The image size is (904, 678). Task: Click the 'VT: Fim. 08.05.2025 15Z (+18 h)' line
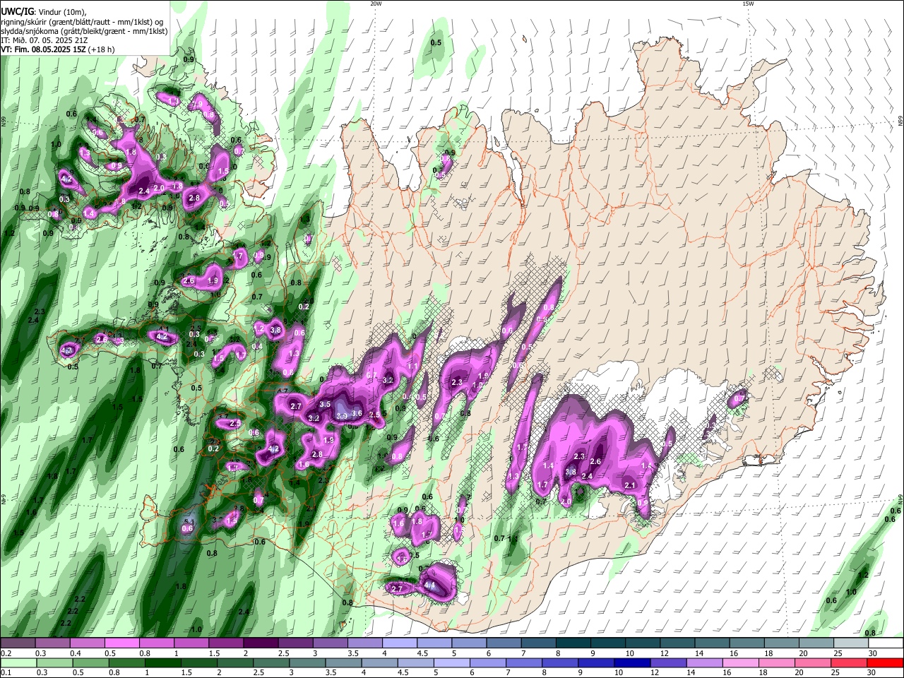(58, 49)
